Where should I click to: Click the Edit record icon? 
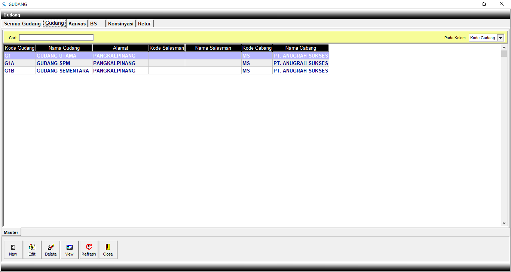[x=32, y=247]
